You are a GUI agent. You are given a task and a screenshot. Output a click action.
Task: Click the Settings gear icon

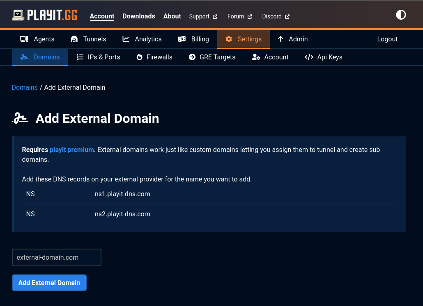click(x=229, y=39)
